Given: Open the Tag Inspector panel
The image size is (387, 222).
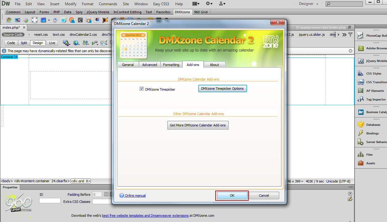Looking at the screenshot, I should point(372,99).
